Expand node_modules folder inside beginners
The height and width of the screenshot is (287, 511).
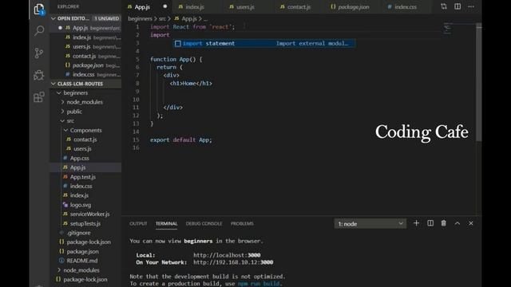[x=85, y=102]
